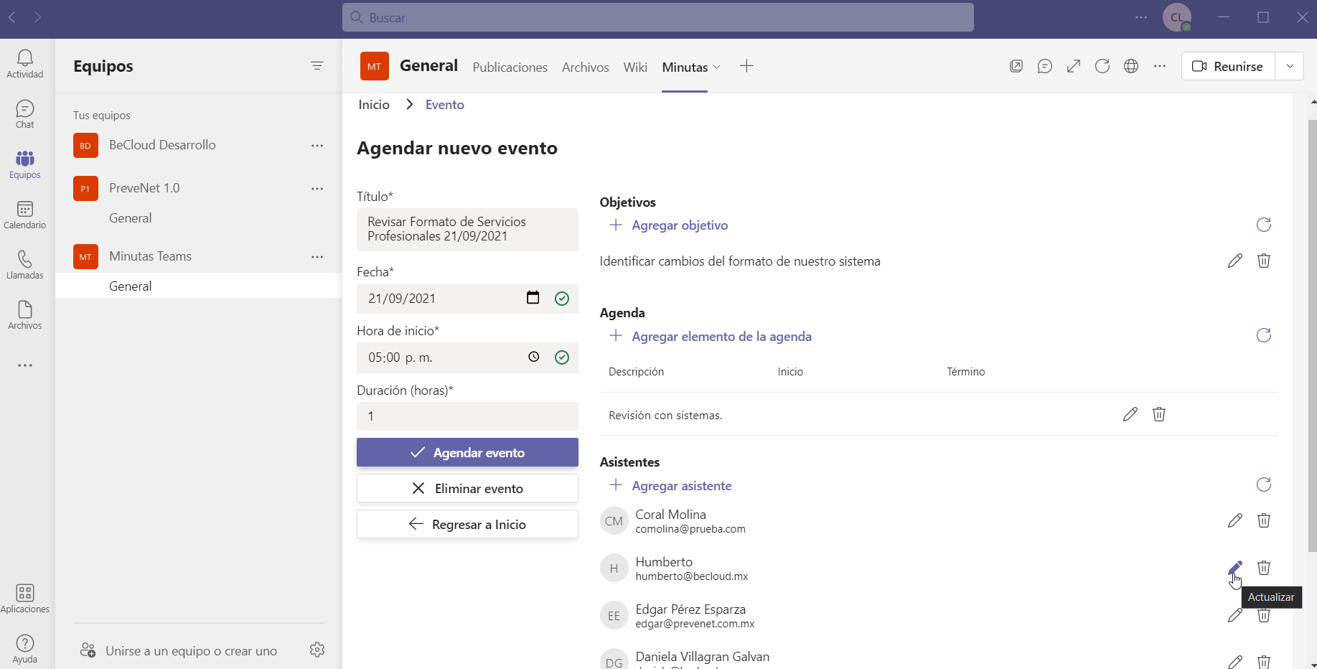Expand the Minutas tab dropdown chevron
Image resolution: width=1317 pixels, height=669 pixels.
tap(716, 67)
